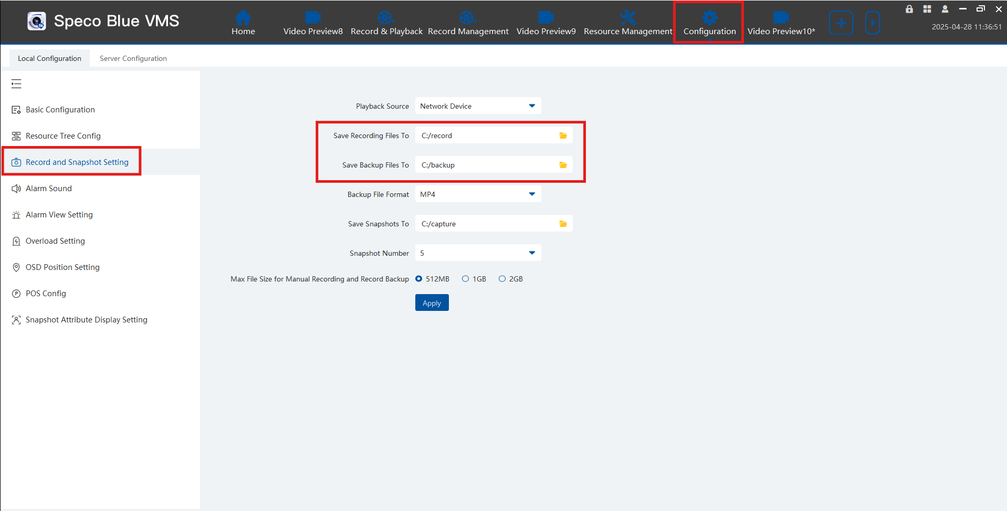The width and height of the screenshot is (1007, 511).
Task: Open the Playback Source dropdown
Action: [x=532, y=106]
